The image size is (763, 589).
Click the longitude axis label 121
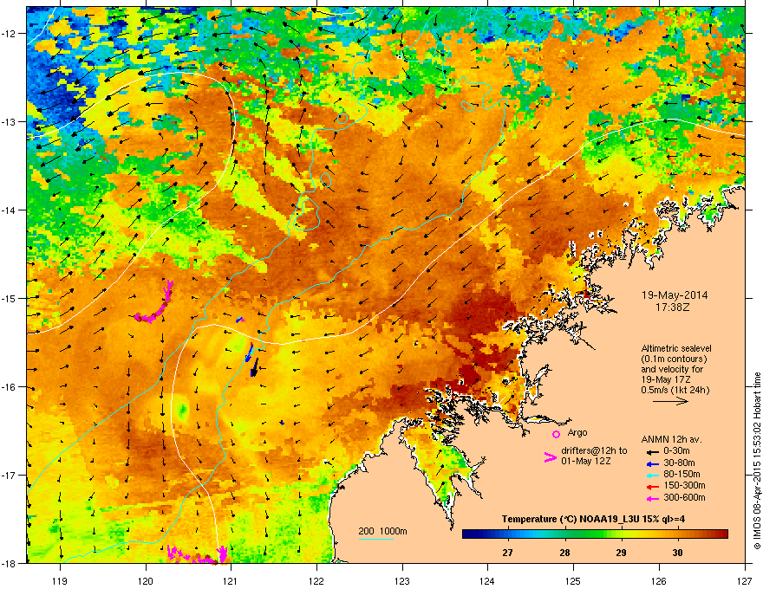point(231,580)
